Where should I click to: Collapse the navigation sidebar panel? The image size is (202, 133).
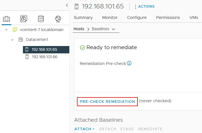(67, 5)
